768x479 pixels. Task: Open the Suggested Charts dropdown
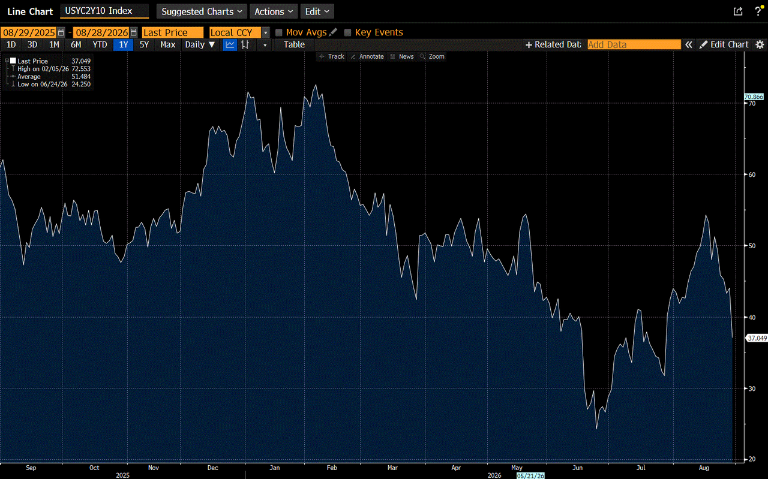coord(202,11)
